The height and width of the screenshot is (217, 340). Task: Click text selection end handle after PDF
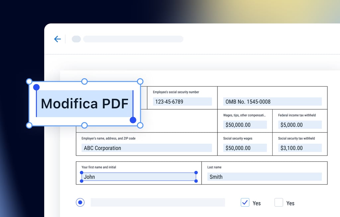click(133, 120)
